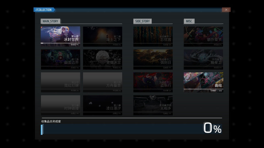The width and height of the screenshot is (264, 148).
Task: Click the SIDE_STORY section label
Action: tap(142, 21)
